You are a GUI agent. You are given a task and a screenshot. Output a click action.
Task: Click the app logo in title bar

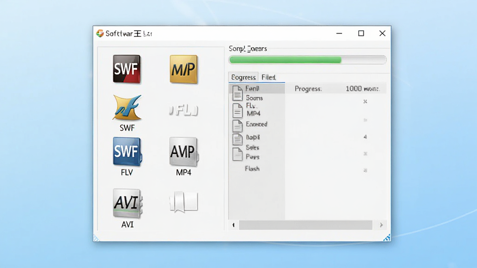(x=100, y=33)
